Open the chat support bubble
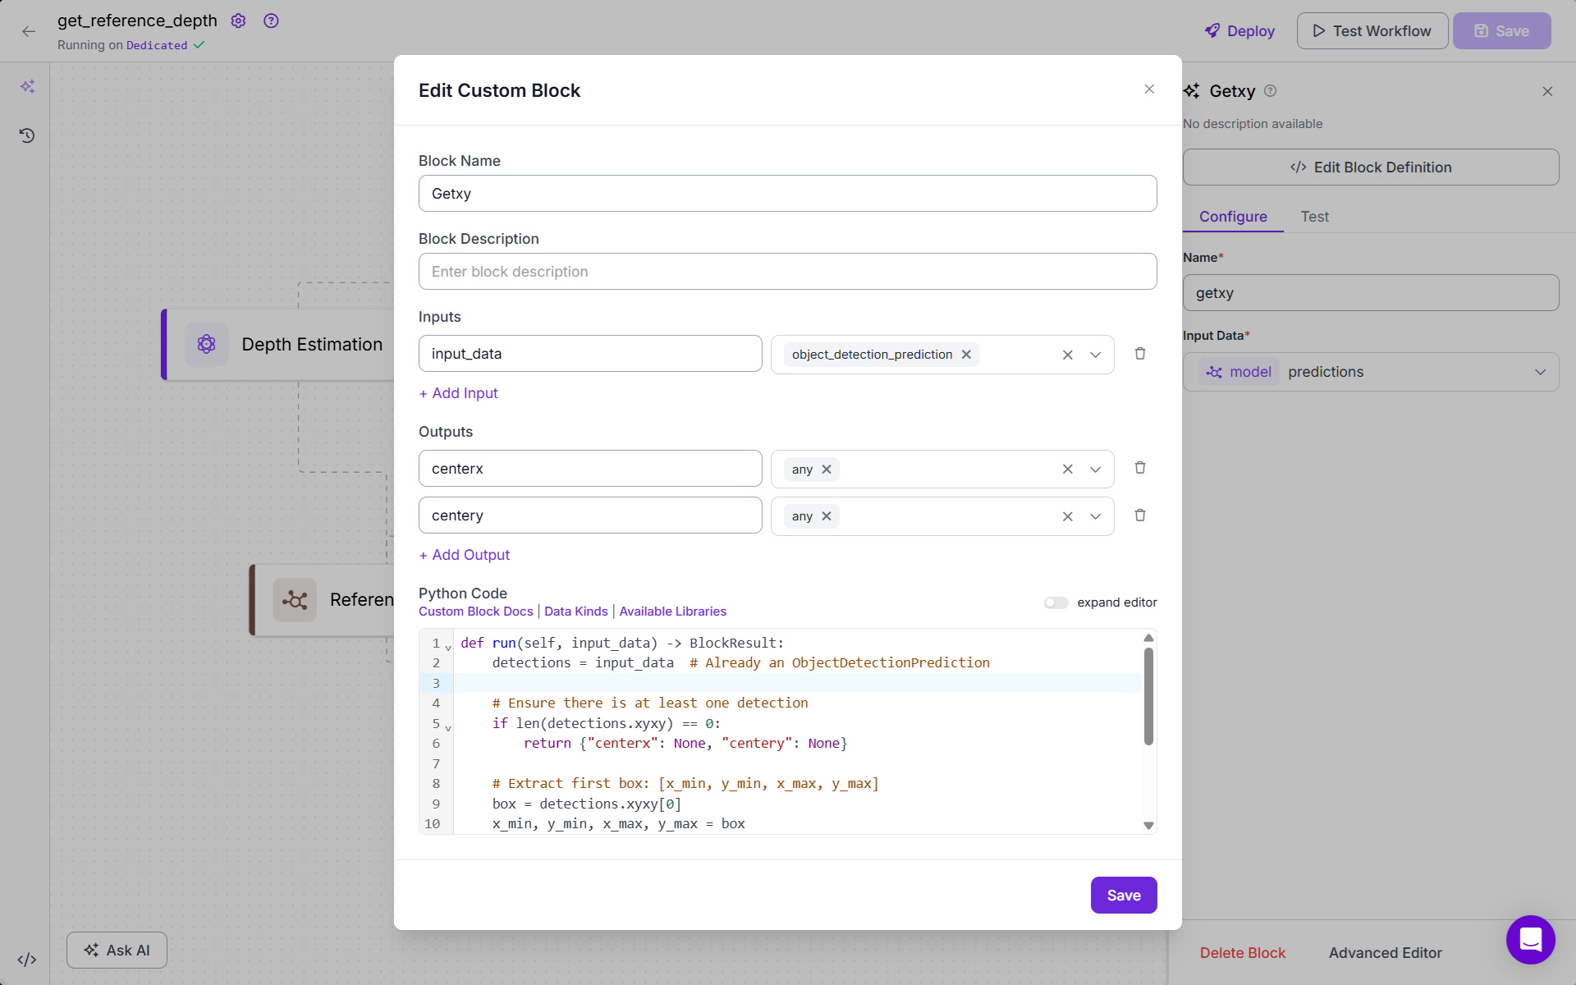Viewport: 1576px width, 985px height. 1530,939
